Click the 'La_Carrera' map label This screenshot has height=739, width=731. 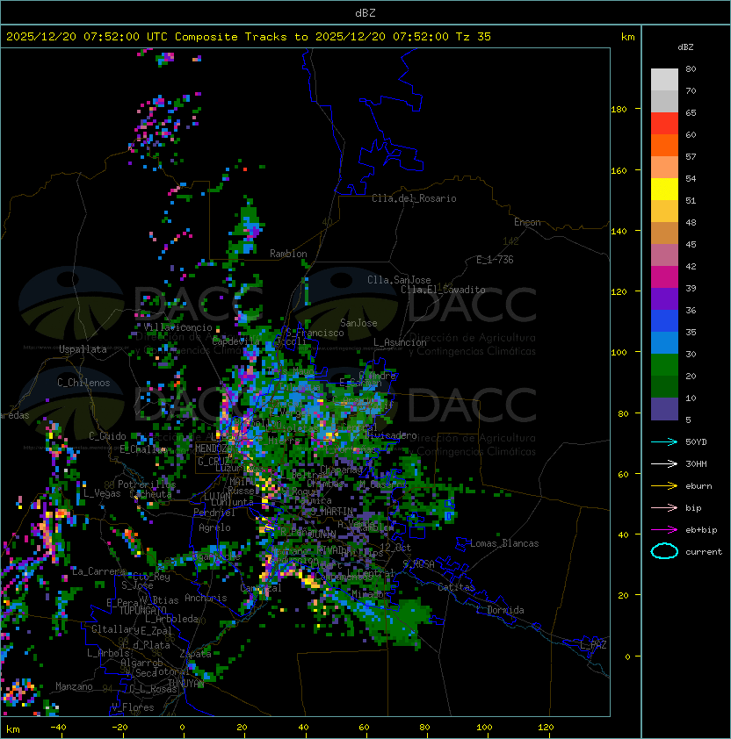coord(98,571)
